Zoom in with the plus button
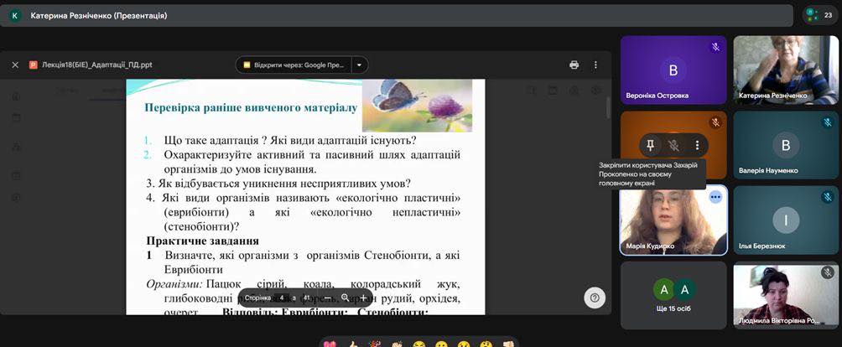The width and height of the screenshot is (842, 347). pos(363,298)
